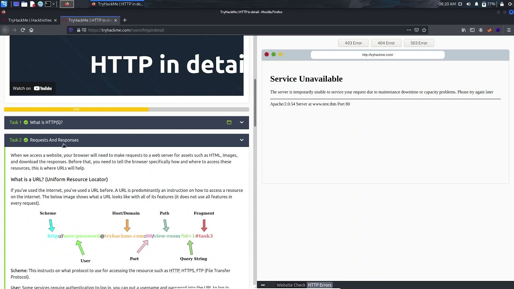Viewport: 514px width, 289px height.
Task: Open the logout session icon
Action: pos(510,4)
